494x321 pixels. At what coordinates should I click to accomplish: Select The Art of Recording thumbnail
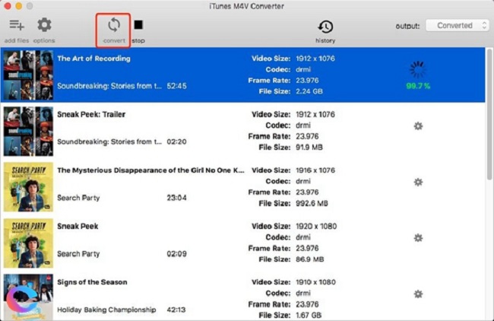pos(28,75)
